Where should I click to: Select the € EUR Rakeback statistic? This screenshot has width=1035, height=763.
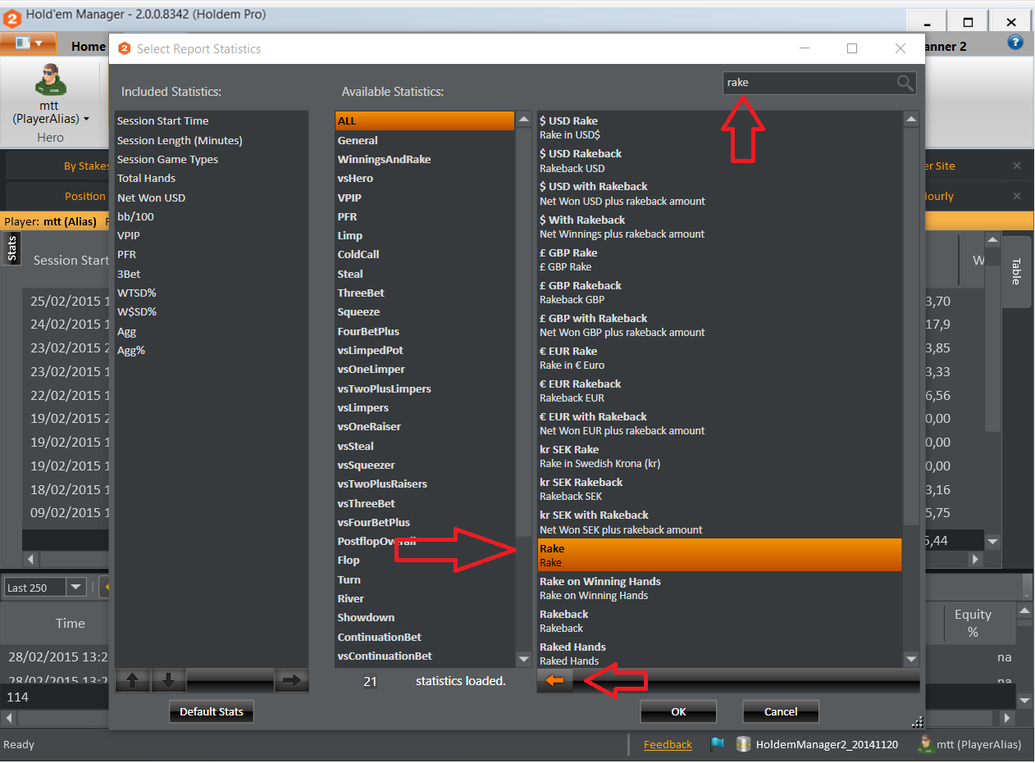coord(719,390)
